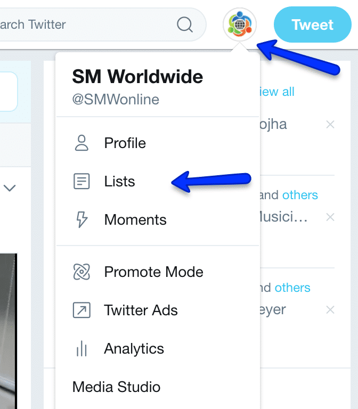Click the Profile person icon
The image size is (358, 409).
click(82, 143)
